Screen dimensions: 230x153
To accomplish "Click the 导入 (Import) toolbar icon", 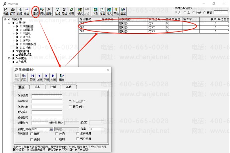I will (x=109, y=11).
